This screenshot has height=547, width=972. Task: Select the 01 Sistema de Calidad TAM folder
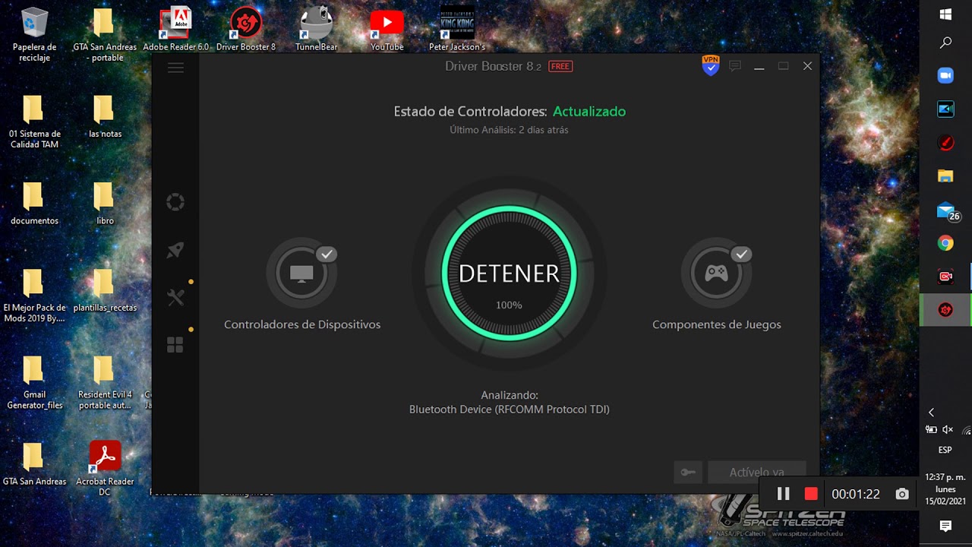click(x=34, y=122)
